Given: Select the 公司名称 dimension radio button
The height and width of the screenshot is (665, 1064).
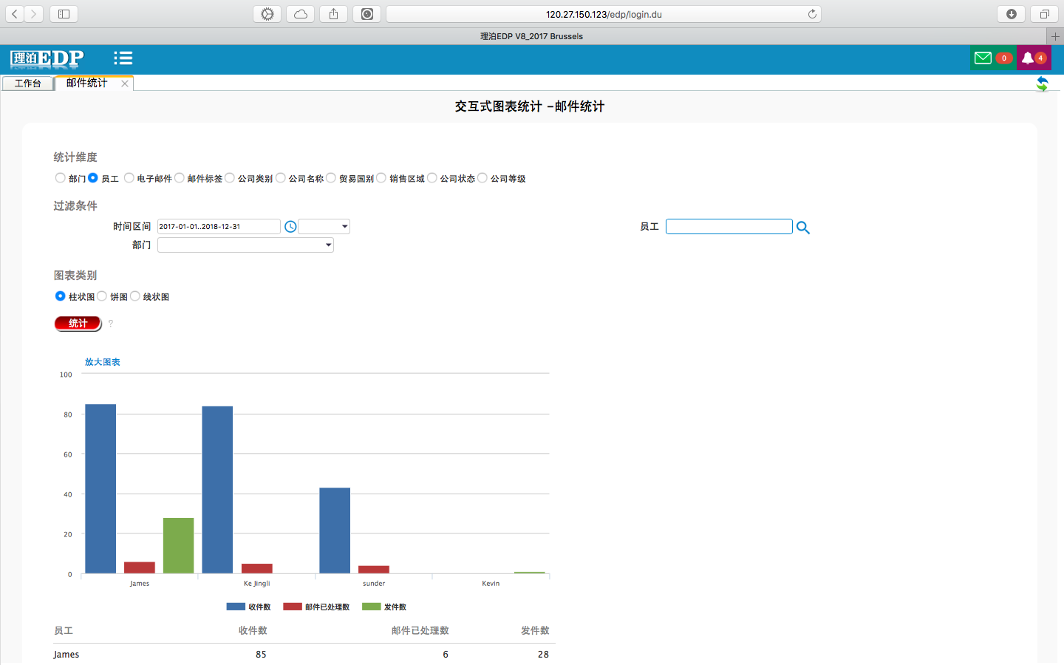Looking at the screenshot, I should click(281, 178).
